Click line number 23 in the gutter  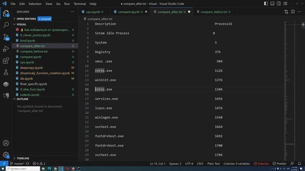[87, 127]
